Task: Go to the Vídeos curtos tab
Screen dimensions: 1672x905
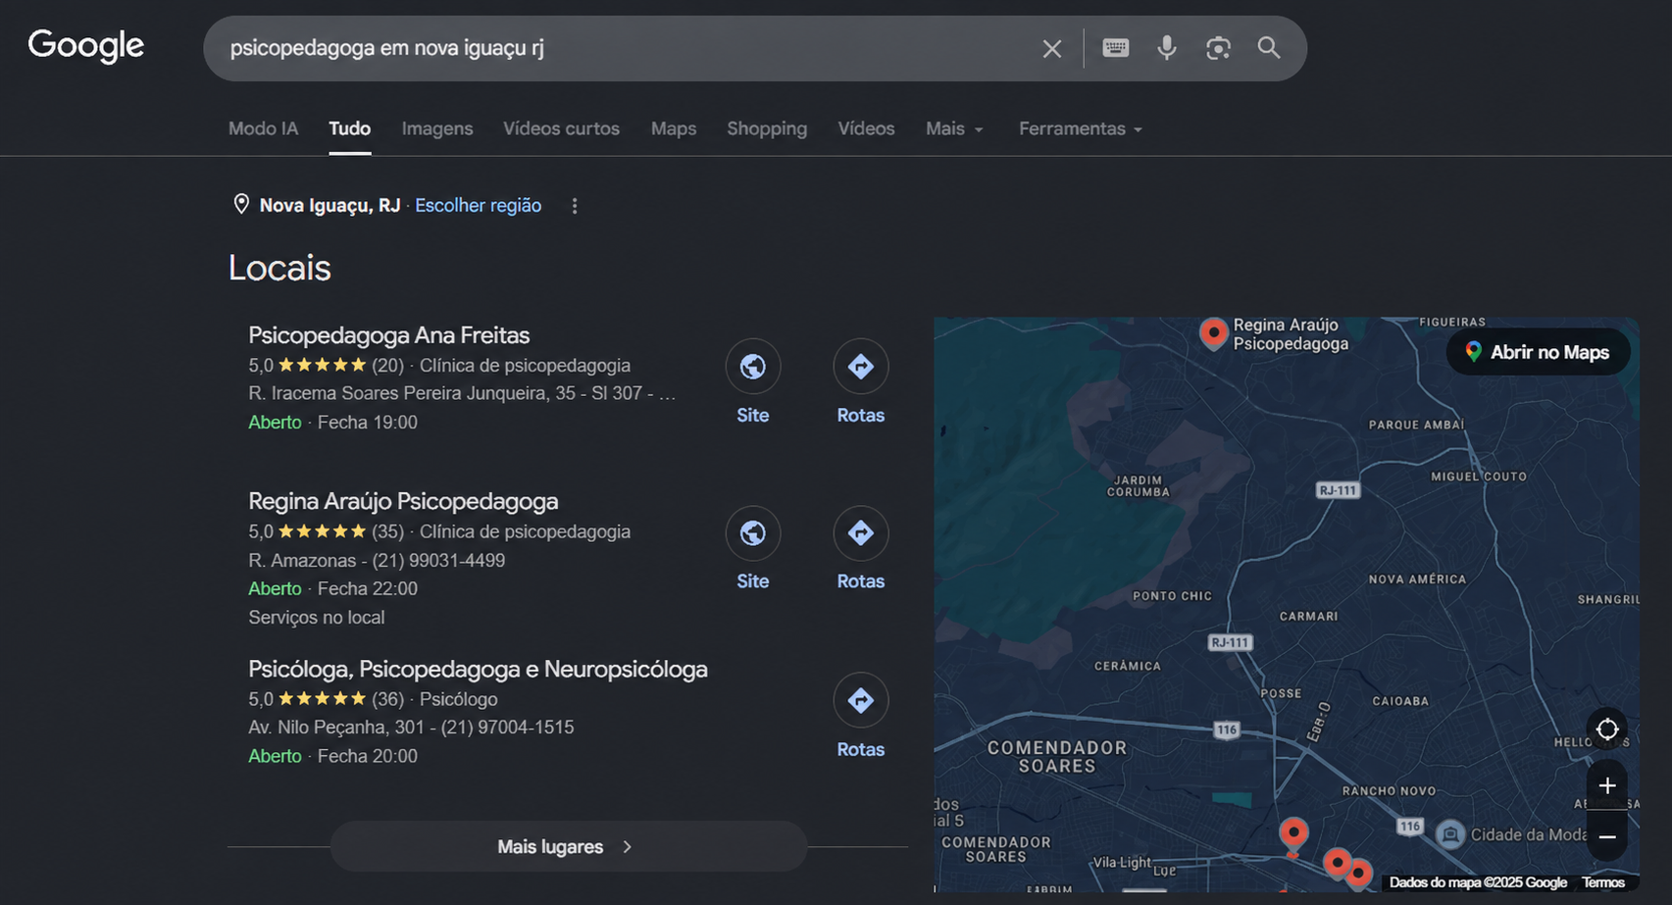Action: tap(562, 128)
